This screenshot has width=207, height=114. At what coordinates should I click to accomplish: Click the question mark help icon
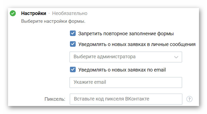[x=189, y=99]
